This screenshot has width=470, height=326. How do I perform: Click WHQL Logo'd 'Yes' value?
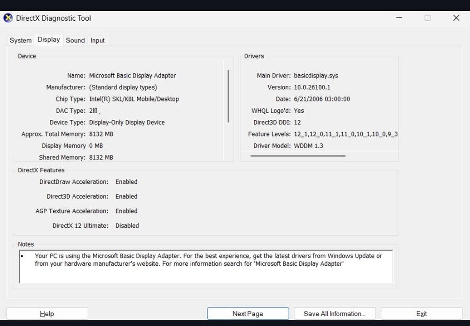coord(299,110)
